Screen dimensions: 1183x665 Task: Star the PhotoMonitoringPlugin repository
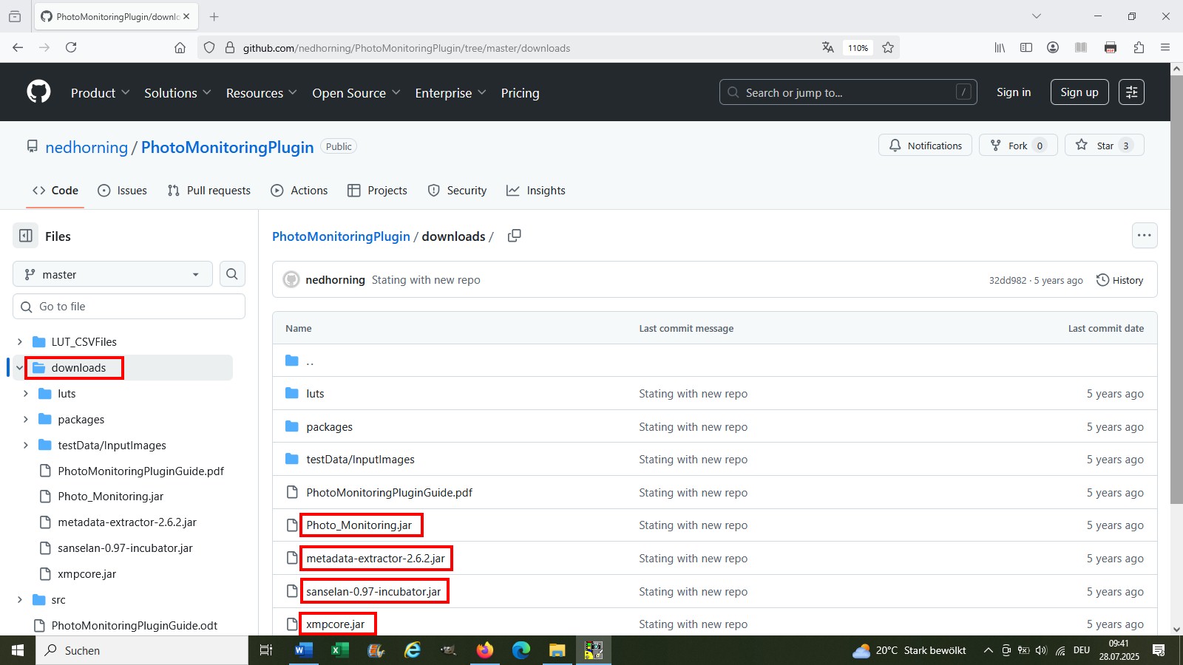coord(1105,146)
